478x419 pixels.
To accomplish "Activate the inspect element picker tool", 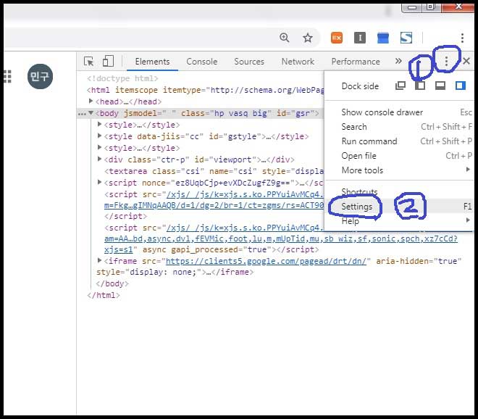I will [88, 62].
